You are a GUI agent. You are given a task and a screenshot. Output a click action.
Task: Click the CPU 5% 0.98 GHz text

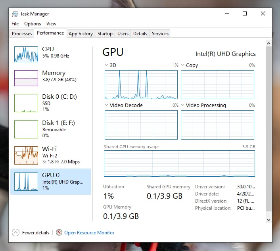point(56,56)
